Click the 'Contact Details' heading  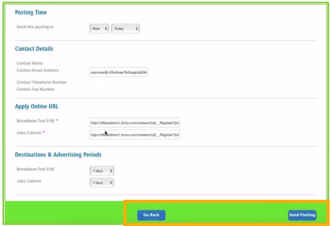pos(34,49)
